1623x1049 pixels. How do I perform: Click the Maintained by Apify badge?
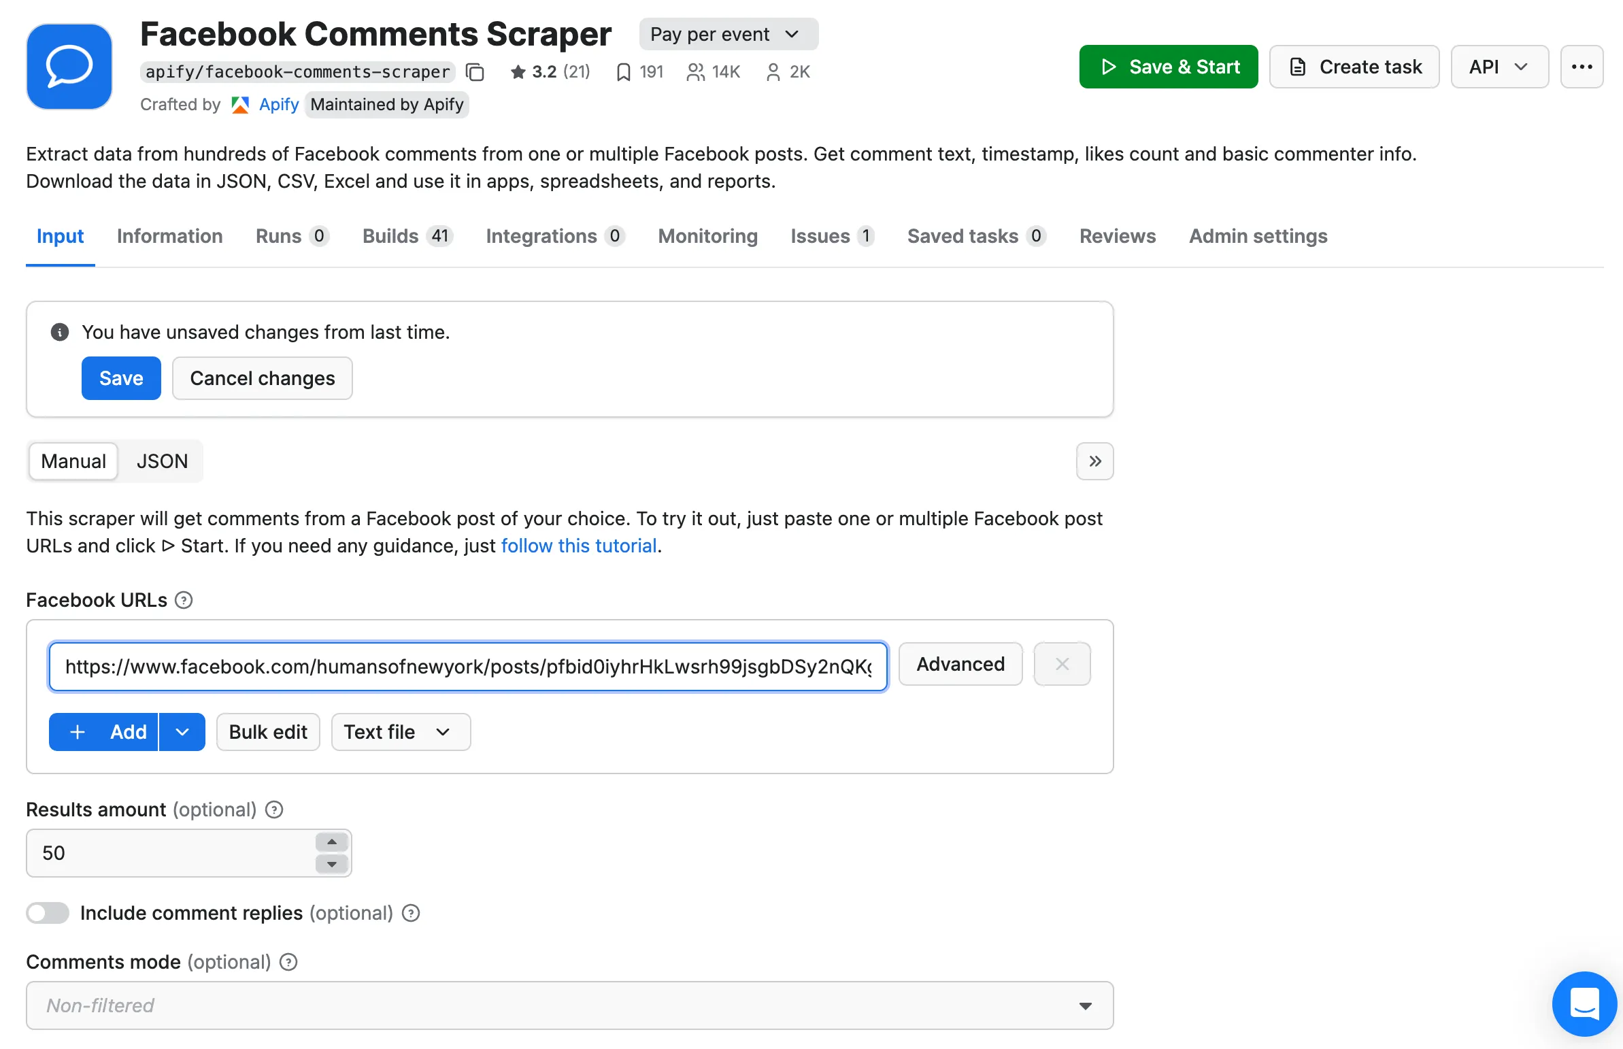(387, 104)
